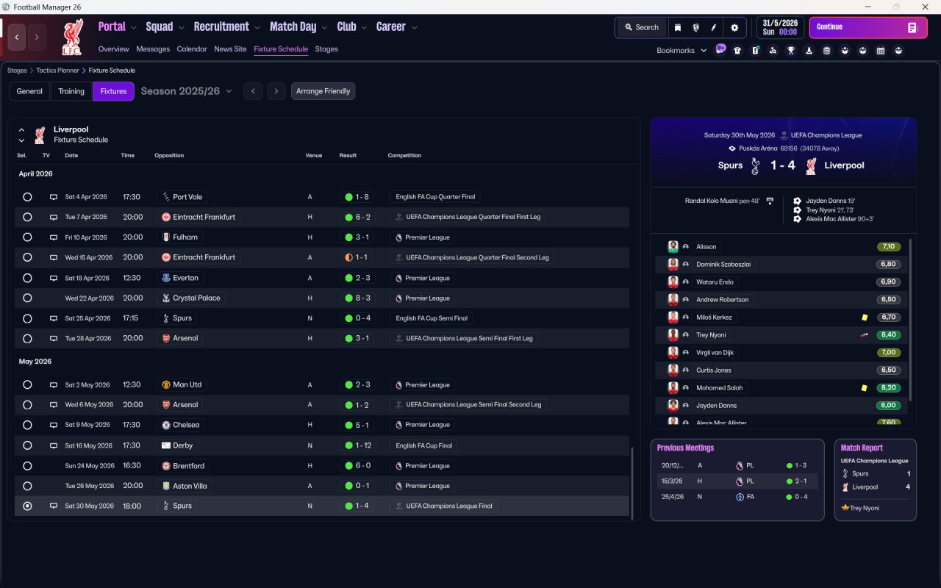Click the trophy shortcut icon

click(x=791, y=51)
